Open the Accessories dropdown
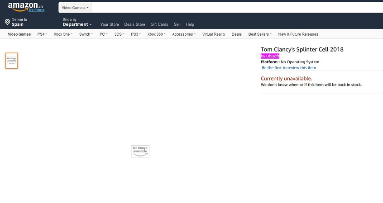 coord(183,34)
